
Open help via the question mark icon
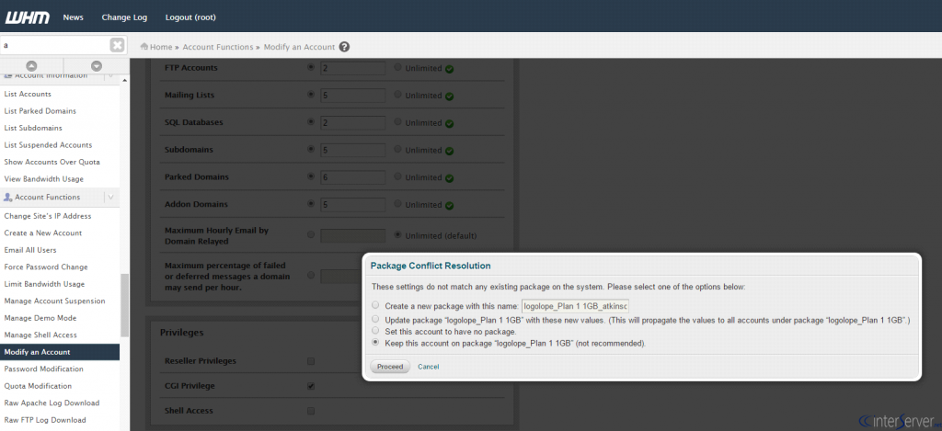[344, 47]
